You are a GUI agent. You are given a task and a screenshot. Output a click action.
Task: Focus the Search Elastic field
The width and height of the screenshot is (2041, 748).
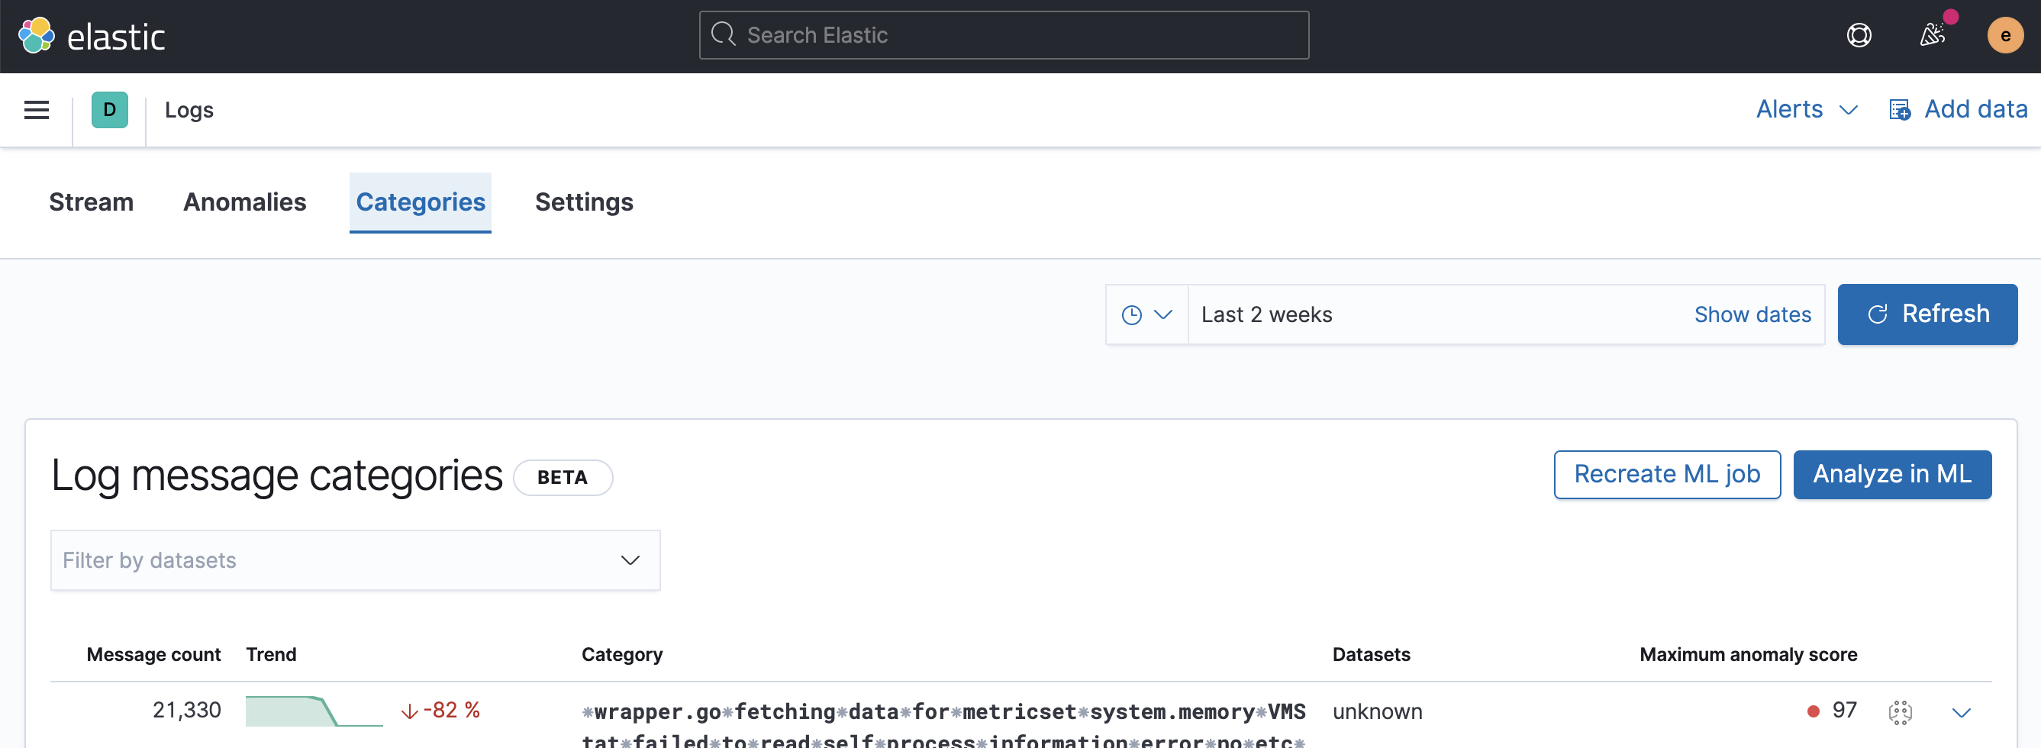[1004, 35]
